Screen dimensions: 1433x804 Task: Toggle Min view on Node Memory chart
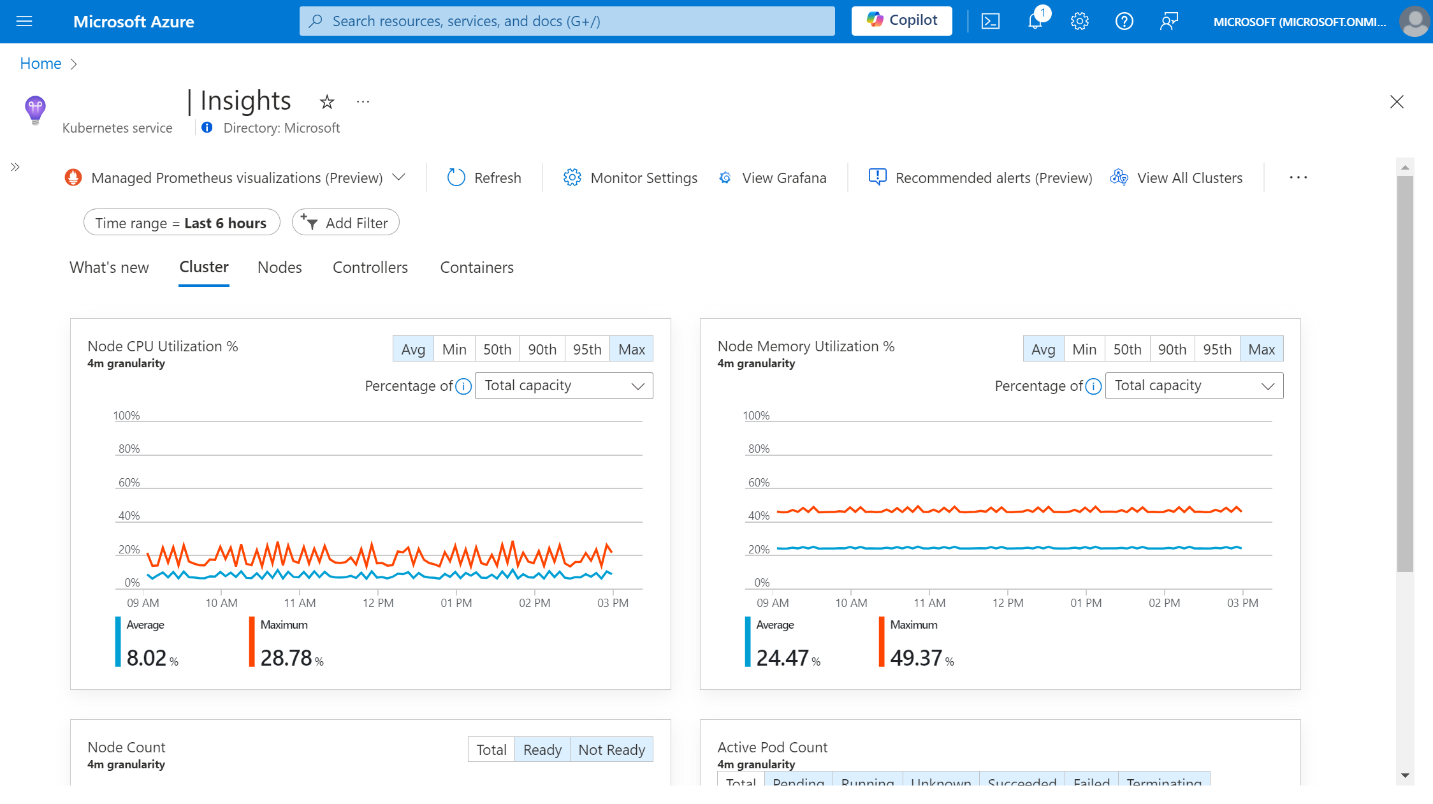click(1082, 349)
